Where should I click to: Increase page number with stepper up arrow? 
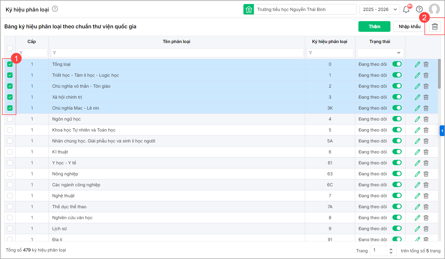[x=391, y=249]
